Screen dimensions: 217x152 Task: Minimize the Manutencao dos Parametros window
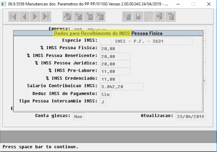[178, 4]
